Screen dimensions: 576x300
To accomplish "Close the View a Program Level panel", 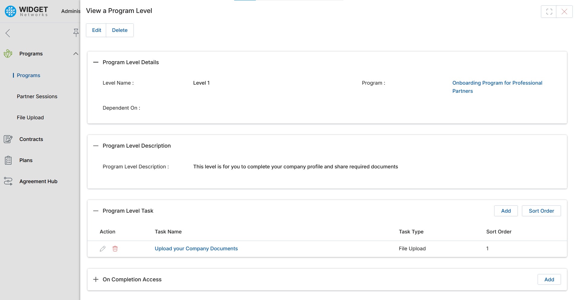I will tap(564, 12).
